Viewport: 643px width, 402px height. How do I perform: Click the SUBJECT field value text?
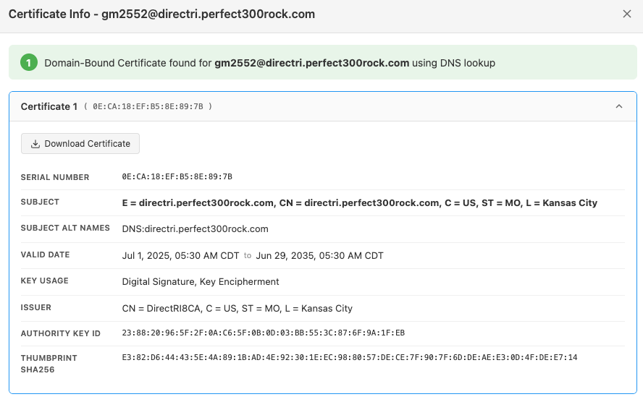tap(360, 202)
